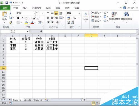Open the font name dropdown
139x106 pixels.
(x=34, y=13)
